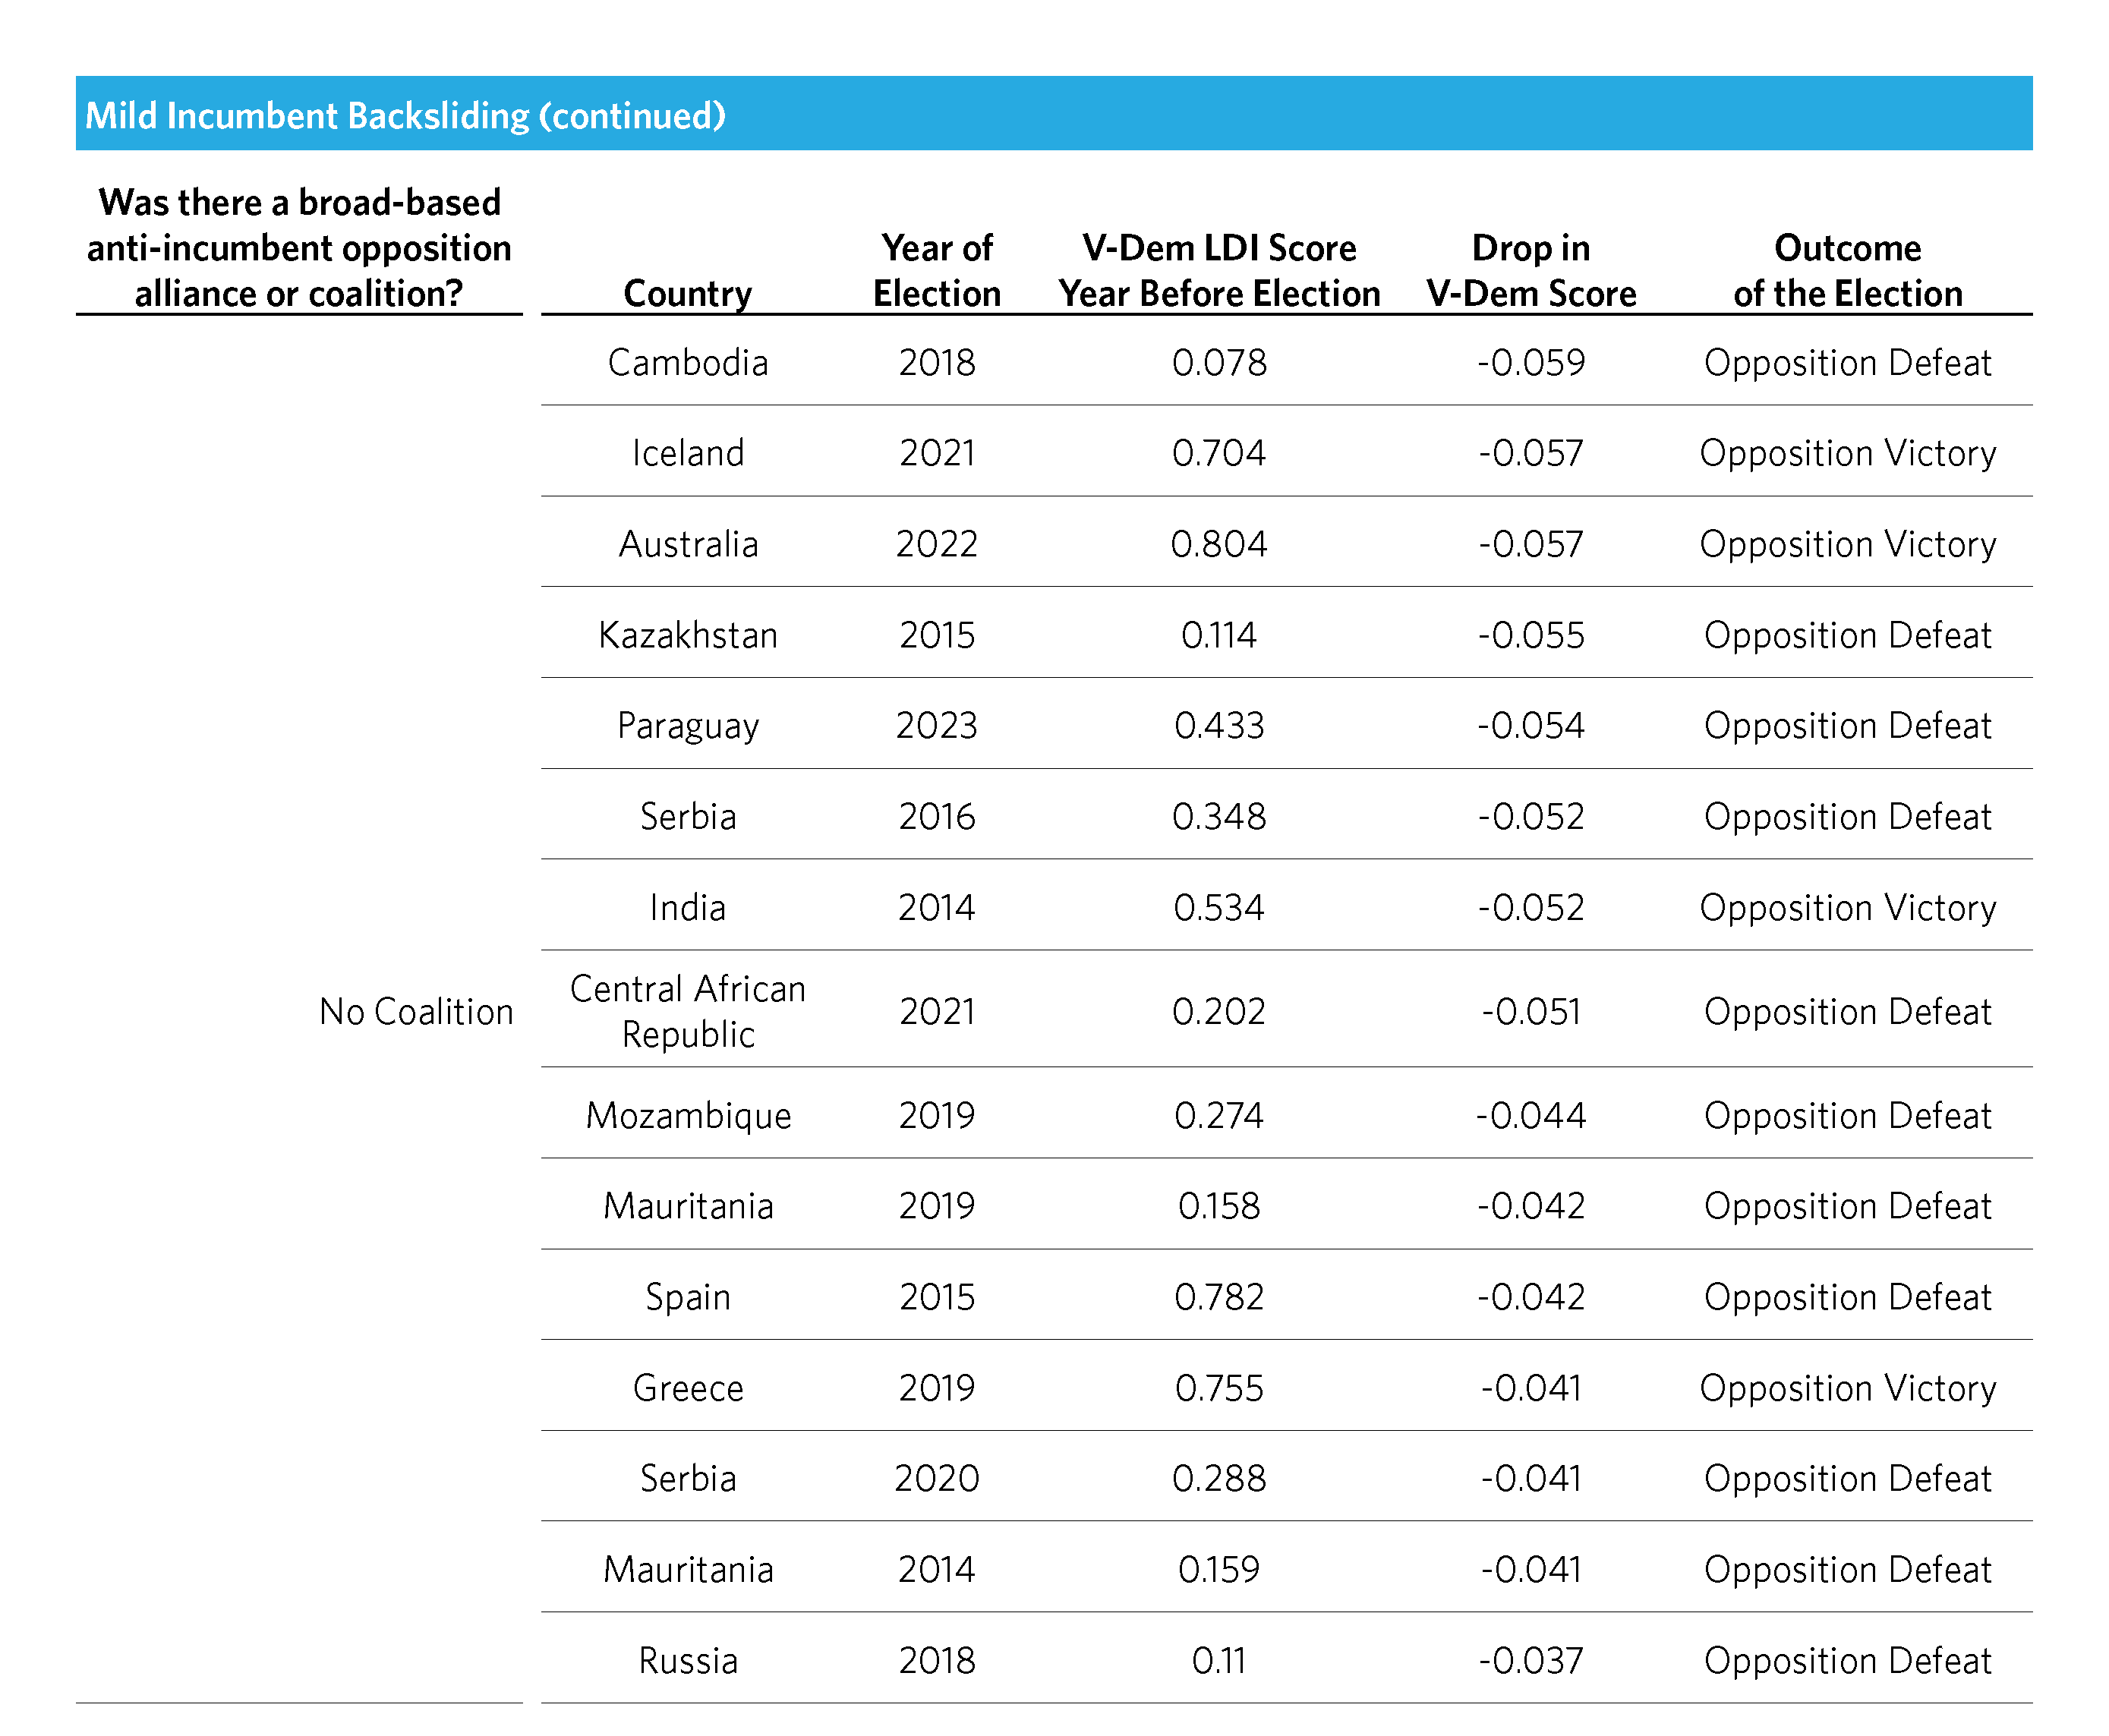Select the 'Country' column header

[687, 293]
